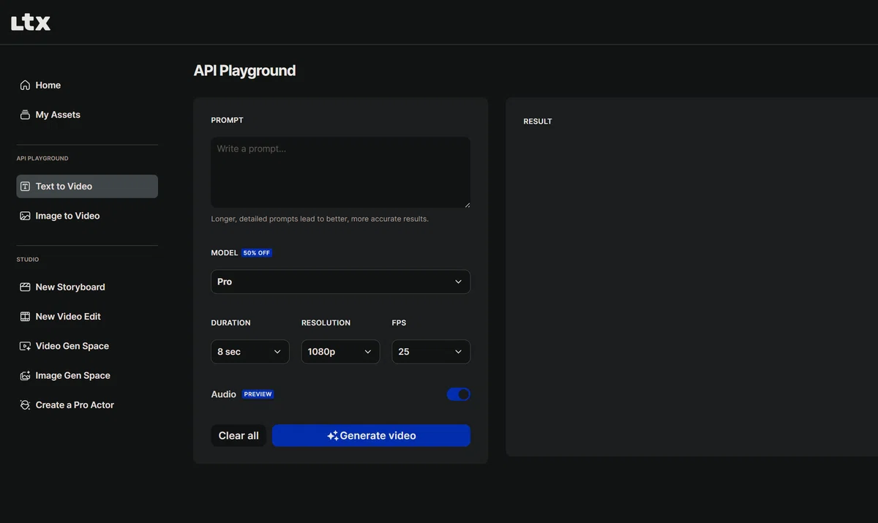
Task: Click the Image to Video icon
Action: click(x=25, y=216)
